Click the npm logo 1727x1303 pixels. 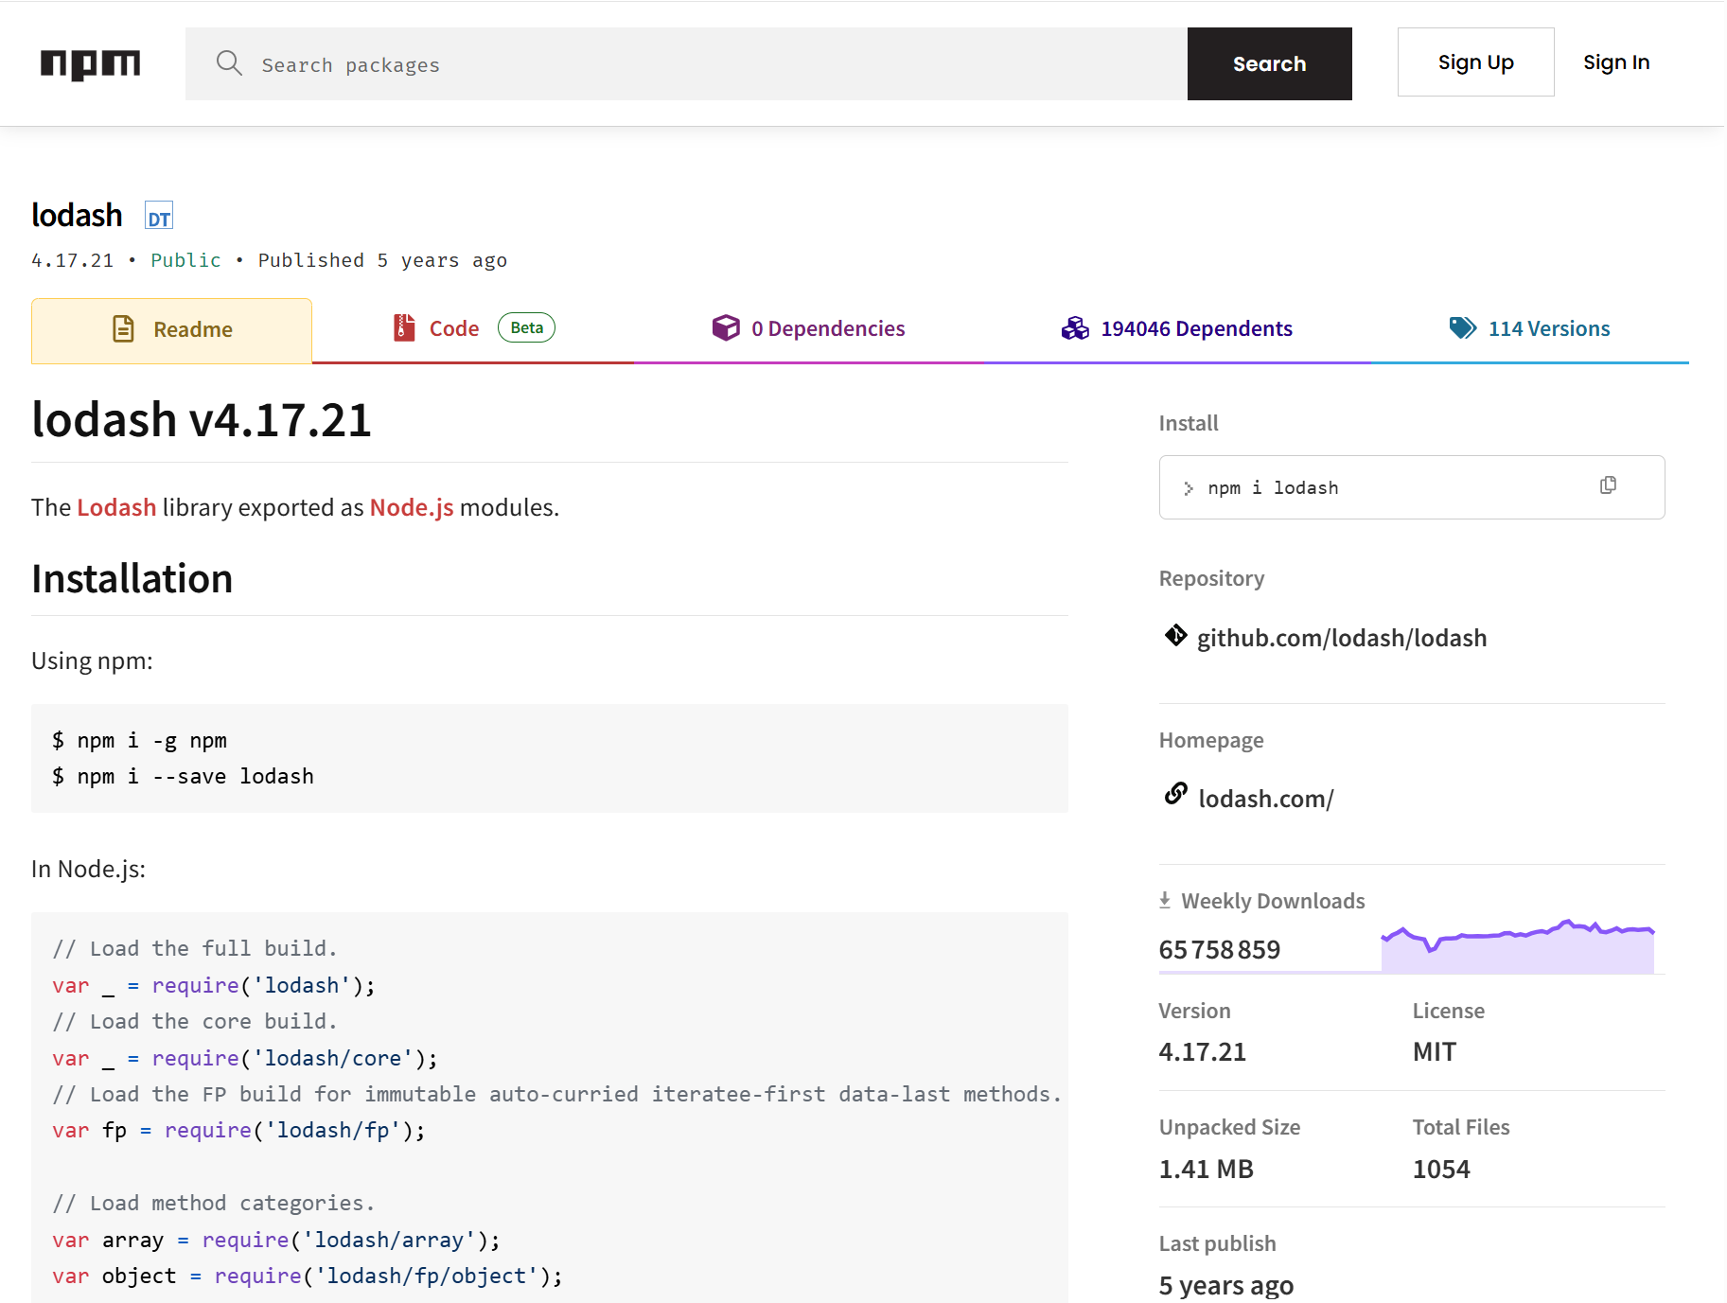[x=91, y=63]
